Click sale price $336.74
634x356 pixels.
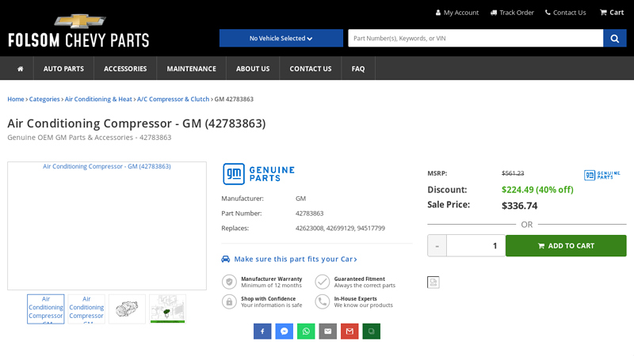(520, 206)
